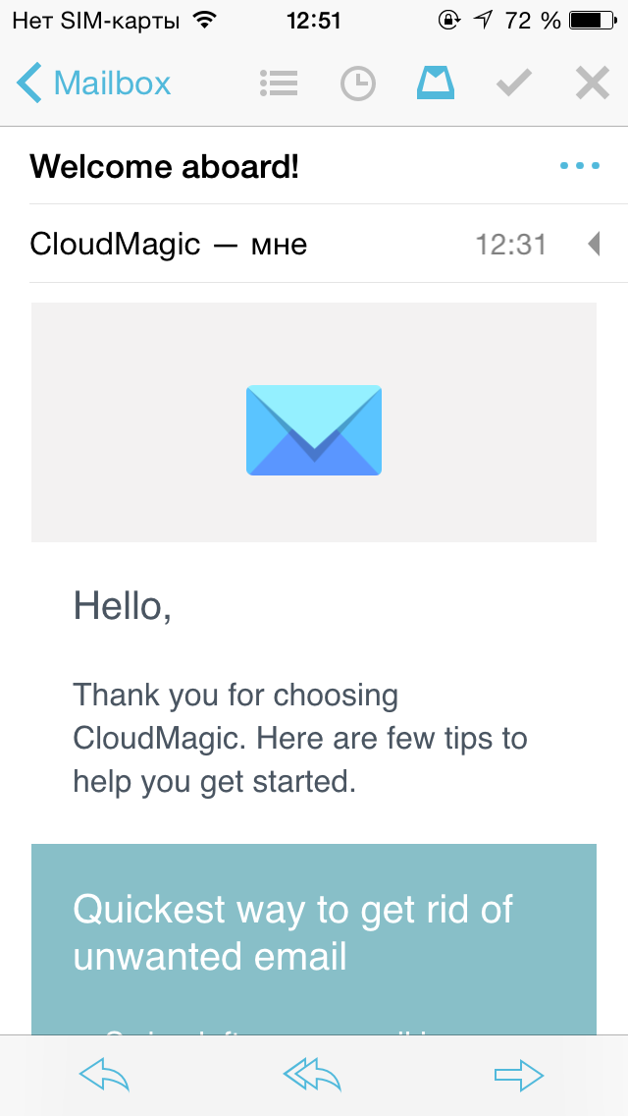
Task: Tap the Quickest way to get rid heading
Action: pyautogui.click(x=293, y=933)
